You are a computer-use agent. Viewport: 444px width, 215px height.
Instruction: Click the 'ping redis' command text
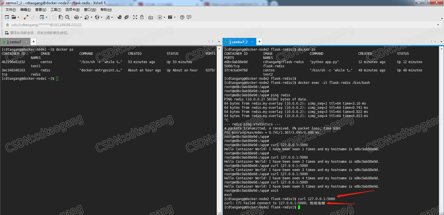(281, 95)
